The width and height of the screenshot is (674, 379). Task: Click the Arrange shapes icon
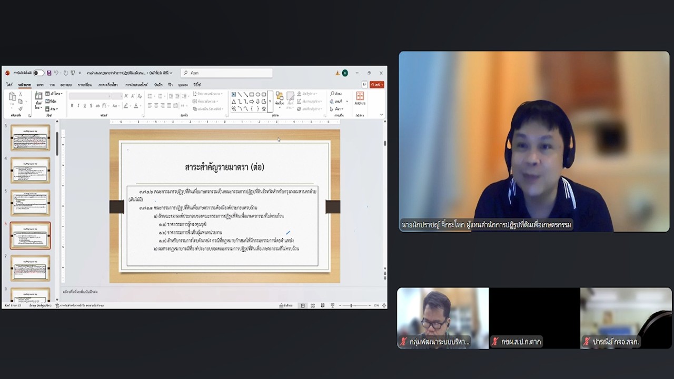(x=279, y=98)
